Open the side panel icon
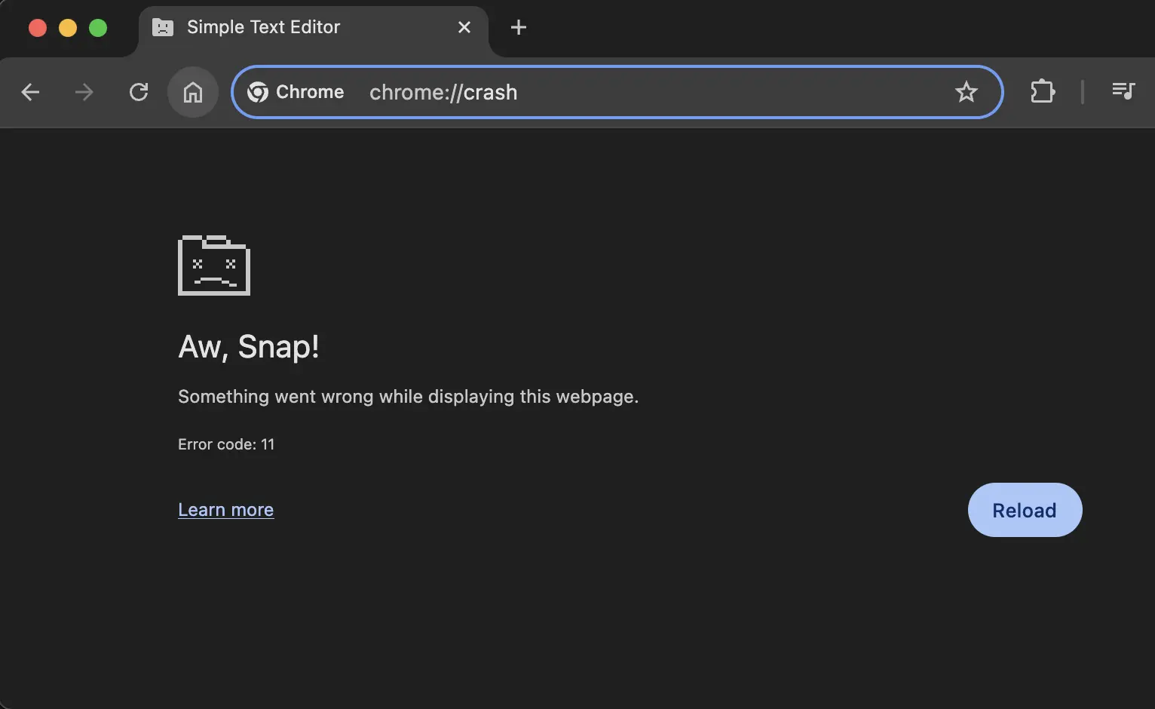Screen dimensions: 1155x709 point(1123,91)
